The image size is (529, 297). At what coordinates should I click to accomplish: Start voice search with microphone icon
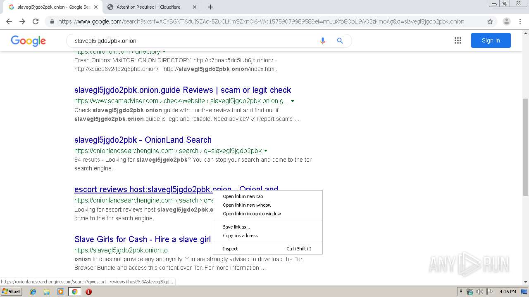tap(323, 41)
